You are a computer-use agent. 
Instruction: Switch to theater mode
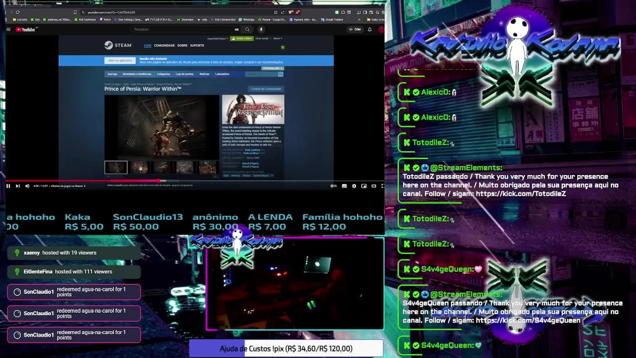[374, 186]
